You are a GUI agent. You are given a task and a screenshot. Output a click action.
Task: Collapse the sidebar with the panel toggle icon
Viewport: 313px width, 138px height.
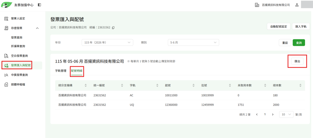[x=39, y=5]
